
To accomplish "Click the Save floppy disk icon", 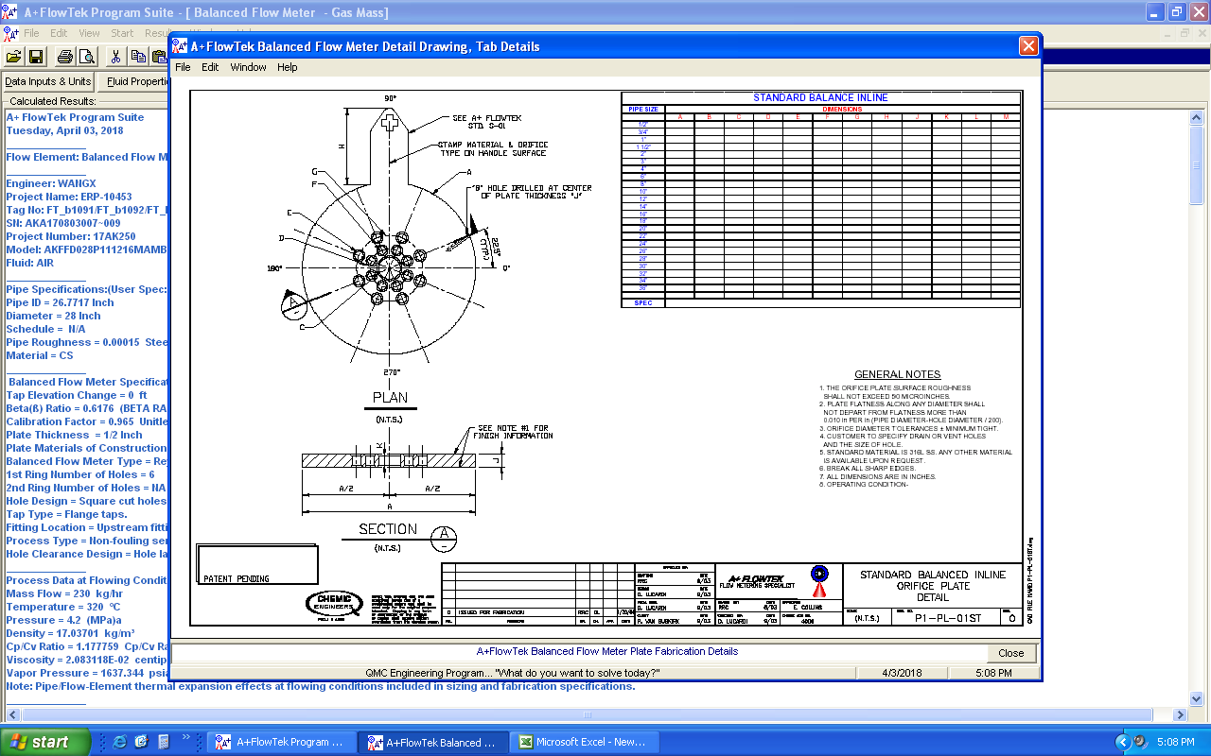I will click(x=36, y=57).
